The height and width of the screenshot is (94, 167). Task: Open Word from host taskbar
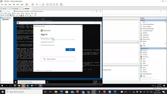(115, 92)
